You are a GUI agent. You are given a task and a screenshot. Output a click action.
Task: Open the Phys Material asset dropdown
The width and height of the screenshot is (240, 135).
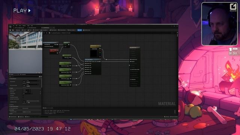coord(33,81)
